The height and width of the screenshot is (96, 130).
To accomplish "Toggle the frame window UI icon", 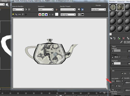I will coord(82,14).
